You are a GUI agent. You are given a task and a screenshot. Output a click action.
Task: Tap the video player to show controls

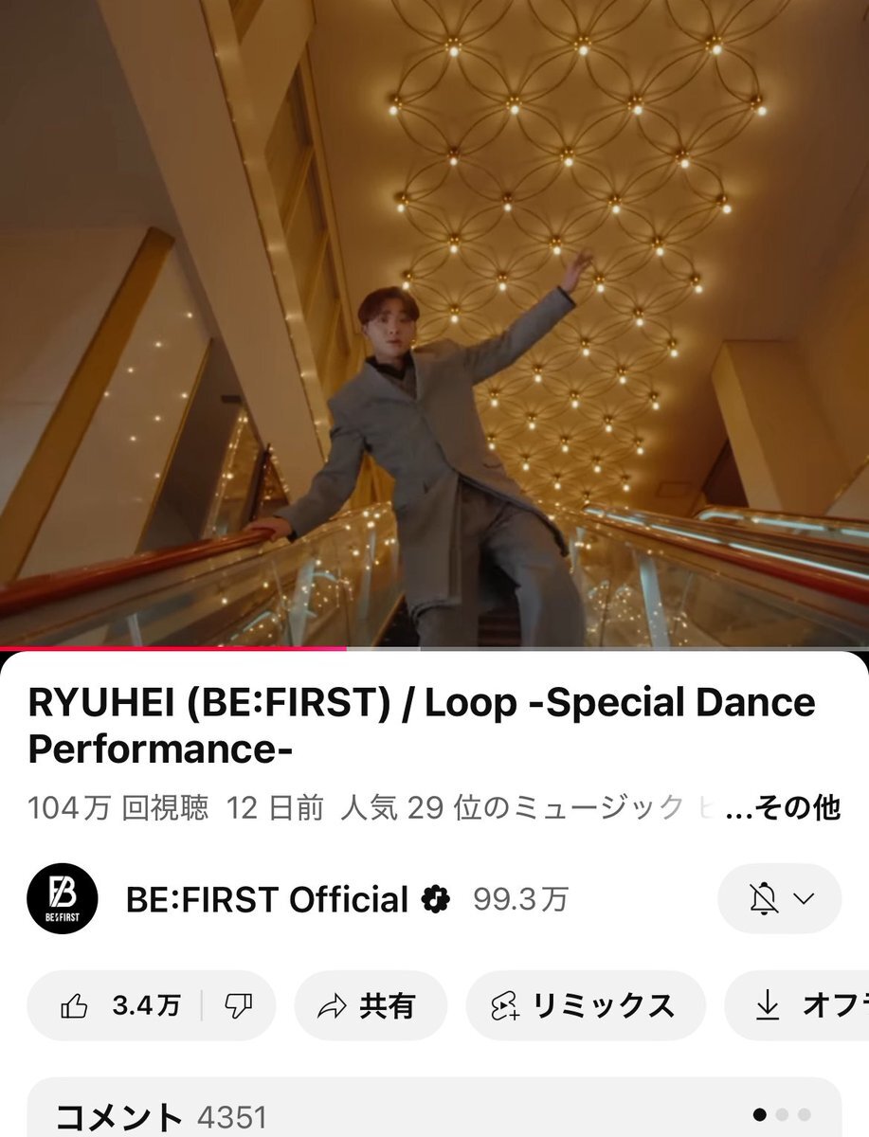[x=434, y=323]
